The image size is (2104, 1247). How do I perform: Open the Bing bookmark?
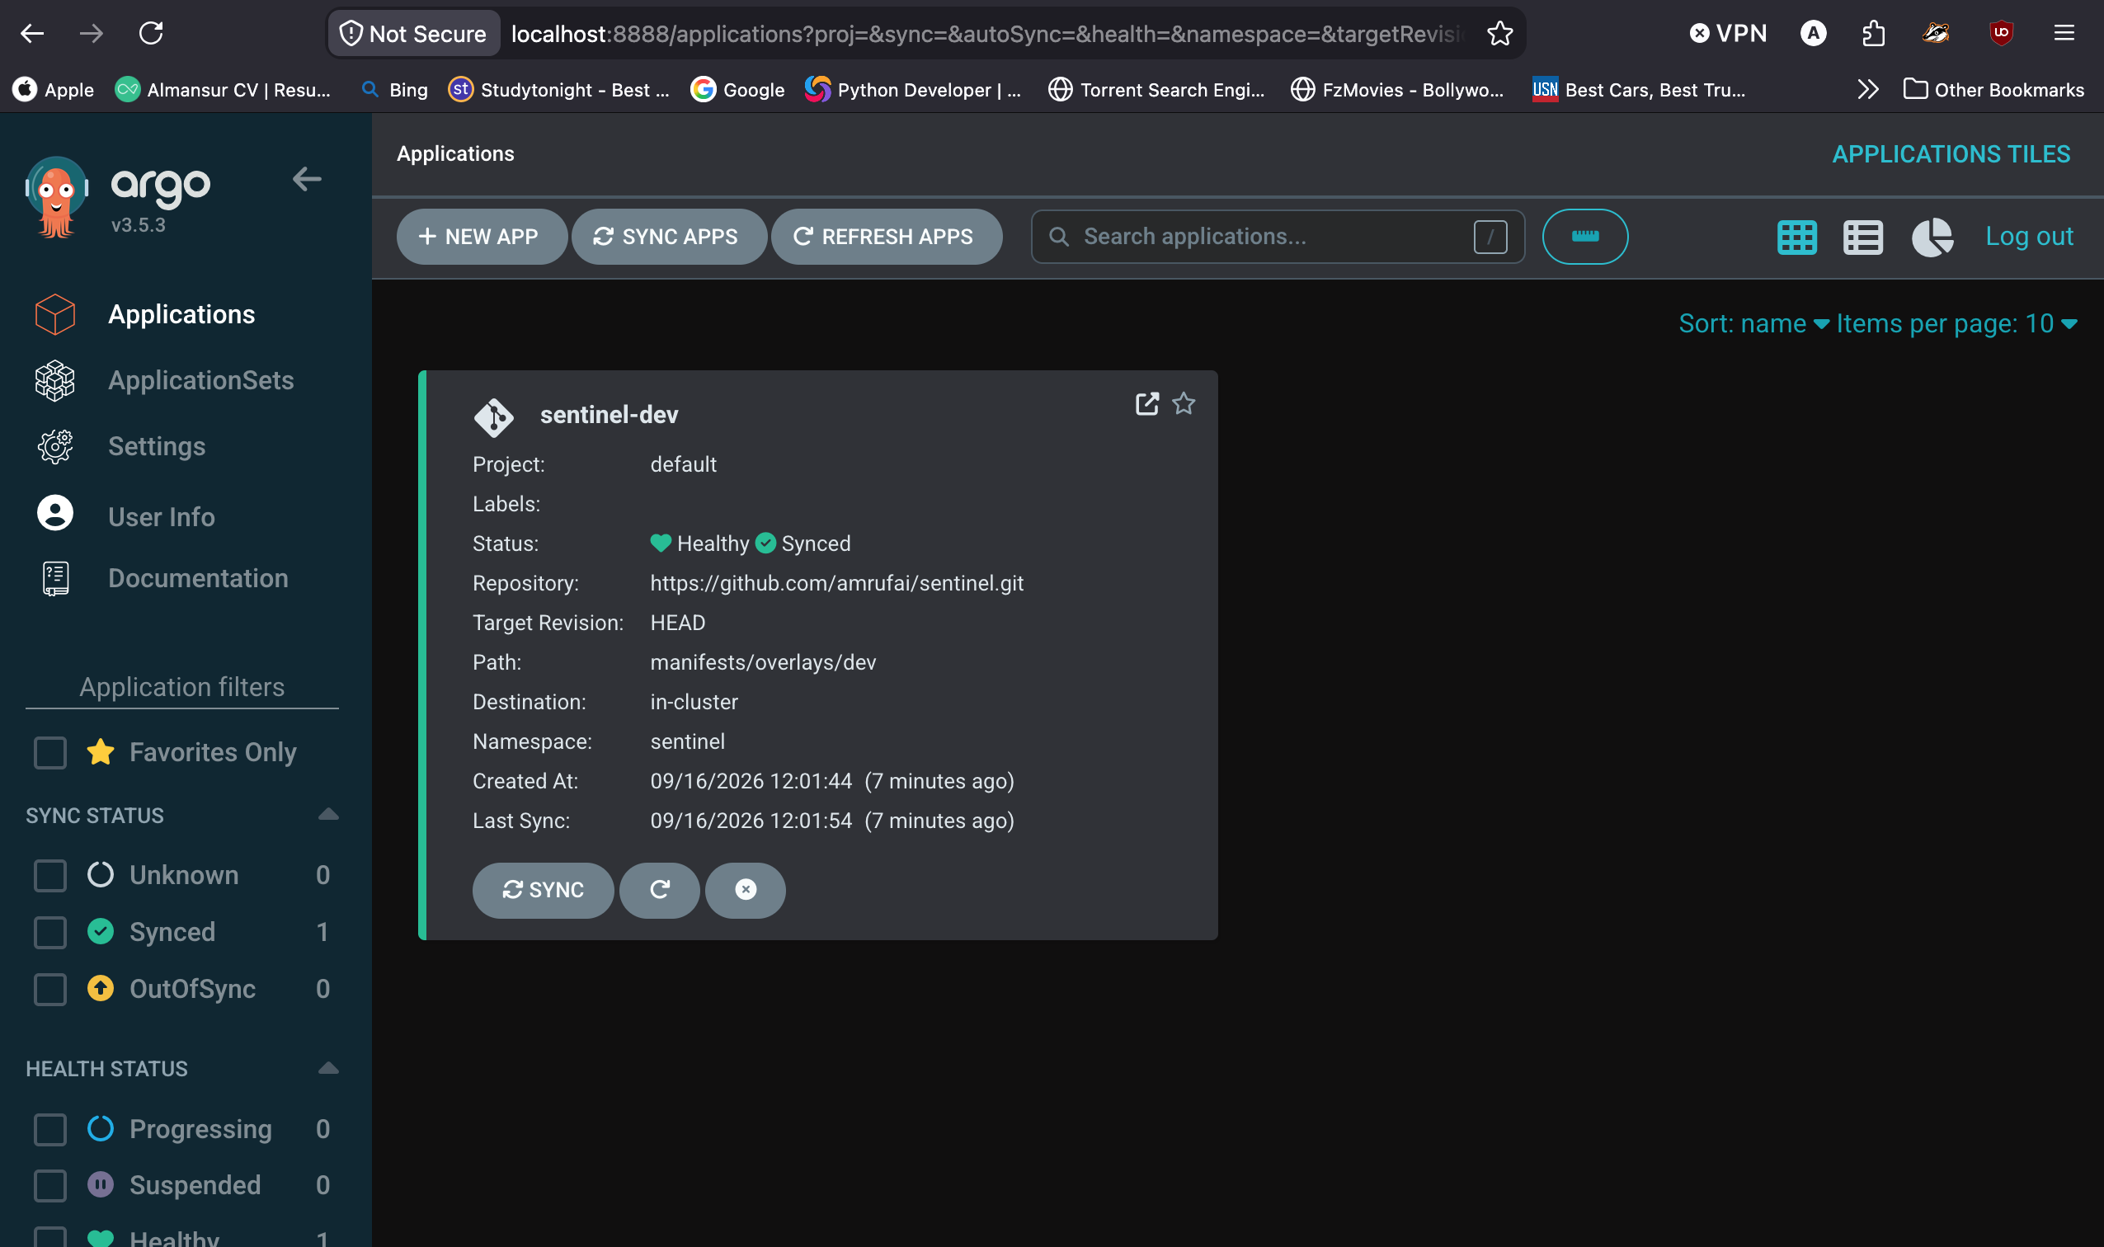394,90
